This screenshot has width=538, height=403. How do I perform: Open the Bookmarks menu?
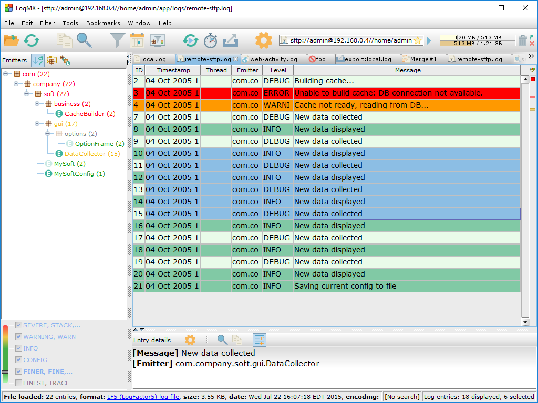103,23
